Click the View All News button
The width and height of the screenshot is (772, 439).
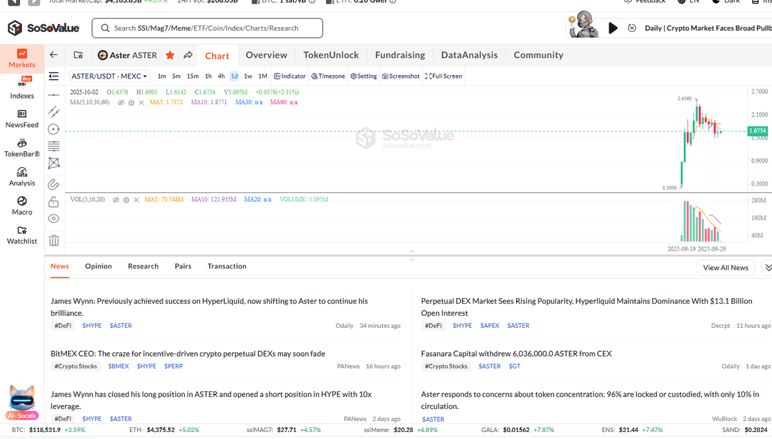click(x=726, y=267)
